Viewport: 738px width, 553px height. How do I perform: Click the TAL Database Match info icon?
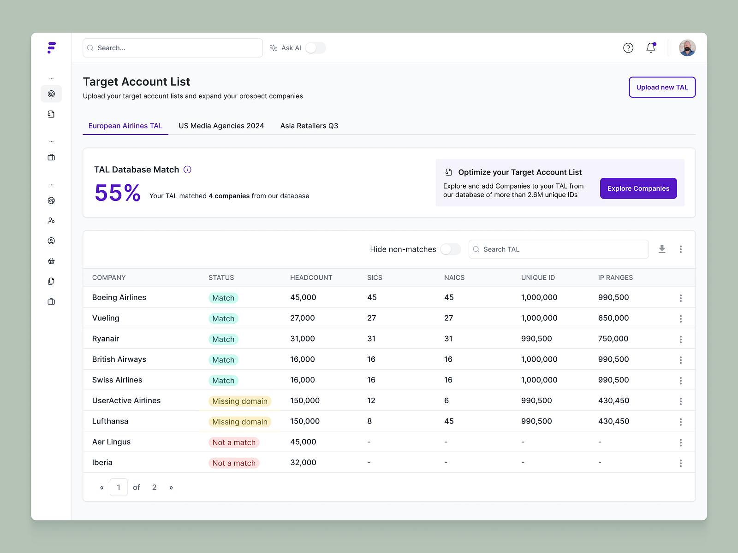point(187,170)
